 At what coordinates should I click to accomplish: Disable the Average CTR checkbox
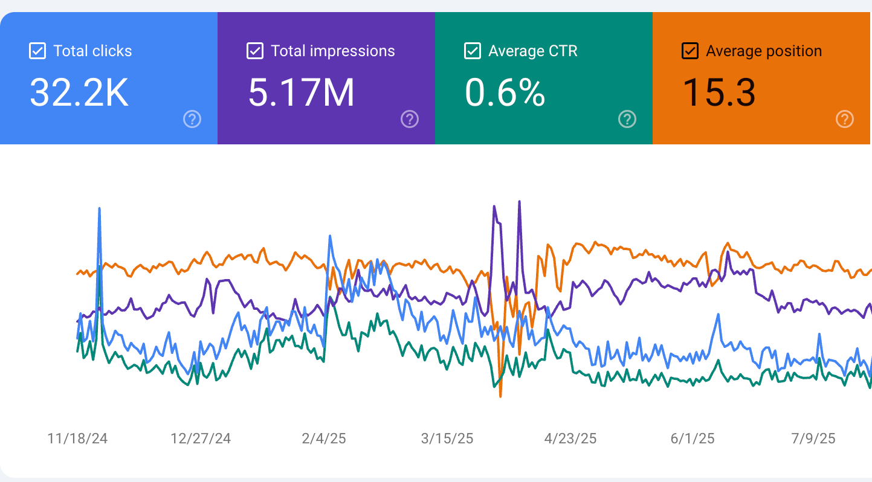473,51
